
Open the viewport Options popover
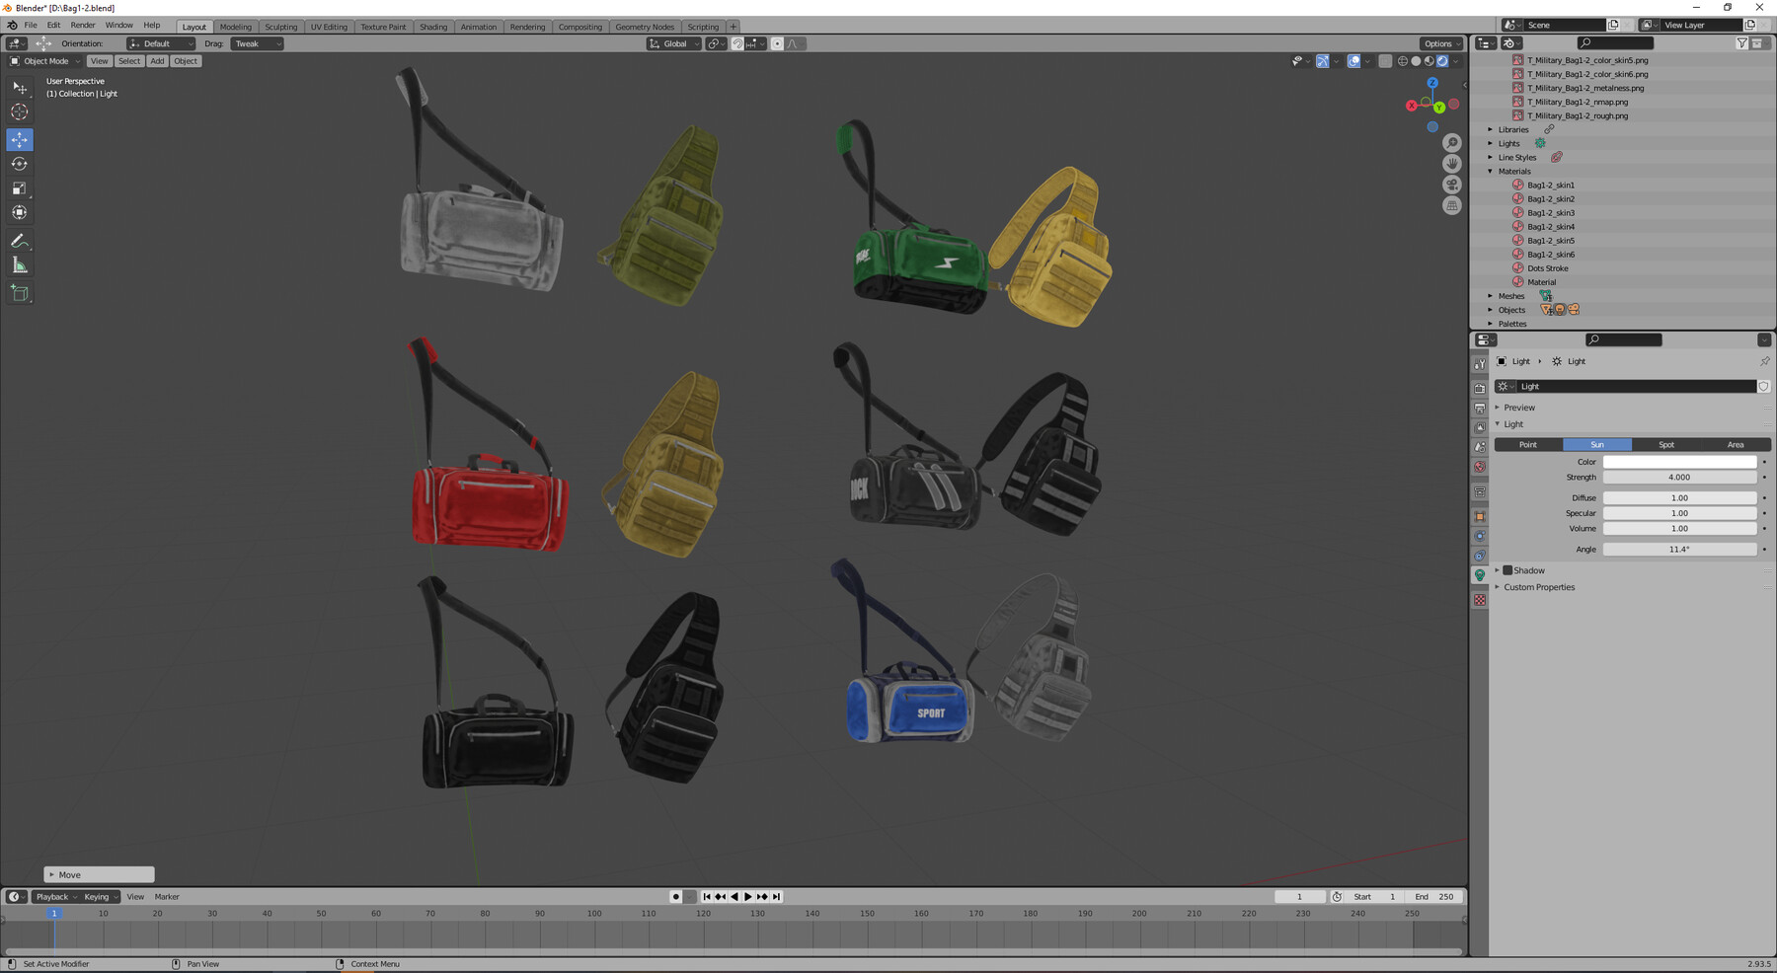(1440, 43)
